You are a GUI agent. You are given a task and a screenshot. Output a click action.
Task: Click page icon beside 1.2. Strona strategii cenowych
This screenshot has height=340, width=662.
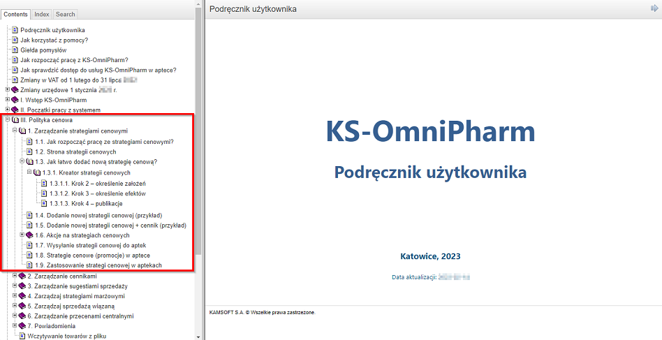pyautogui.click(x=29, y=151)
